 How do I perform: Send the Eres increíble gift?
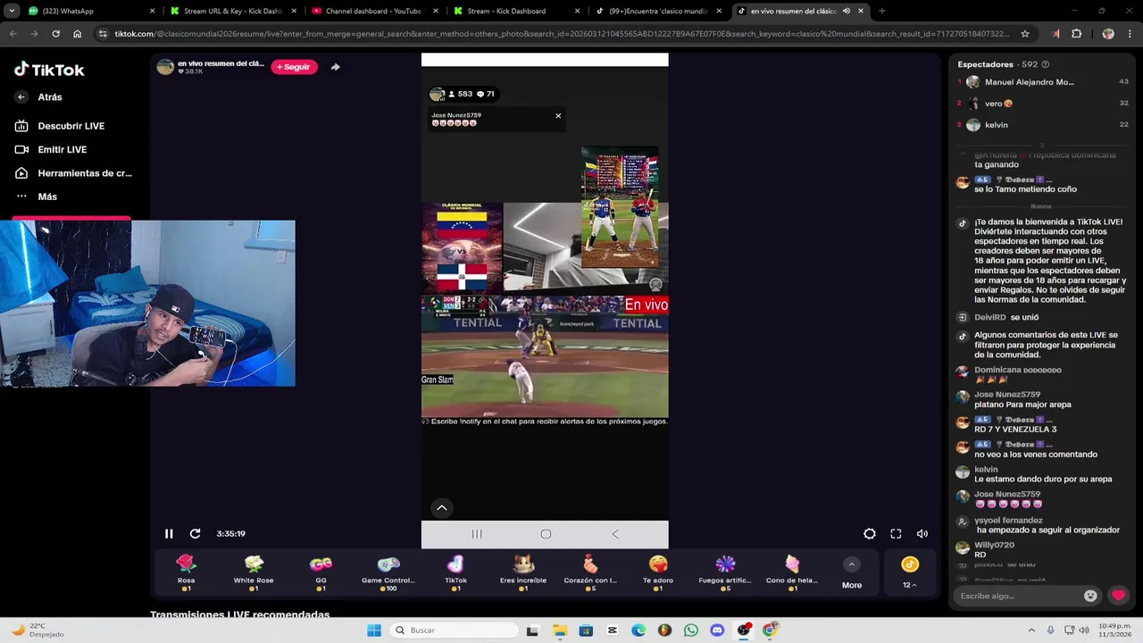click(x=523, y=572)
